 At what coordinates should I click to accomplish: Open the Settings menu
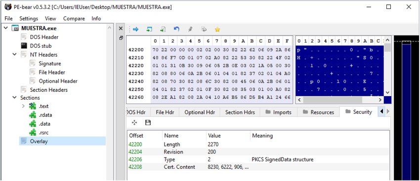(x=29, y=18)
